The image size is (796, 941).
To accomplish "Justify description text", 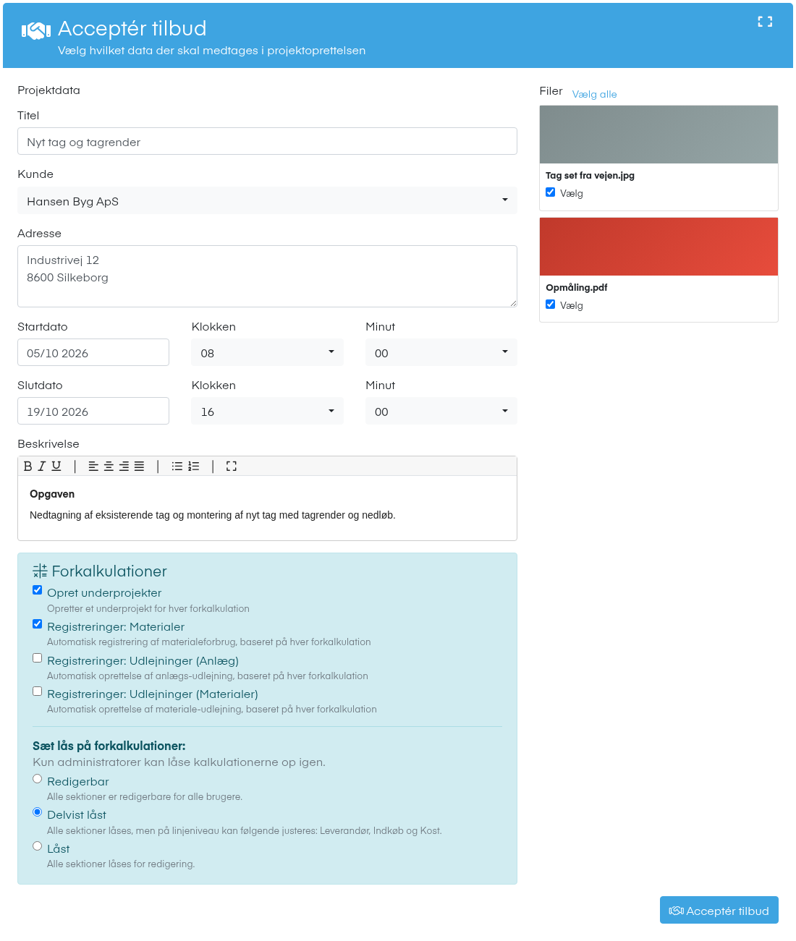I will point(139,467).
